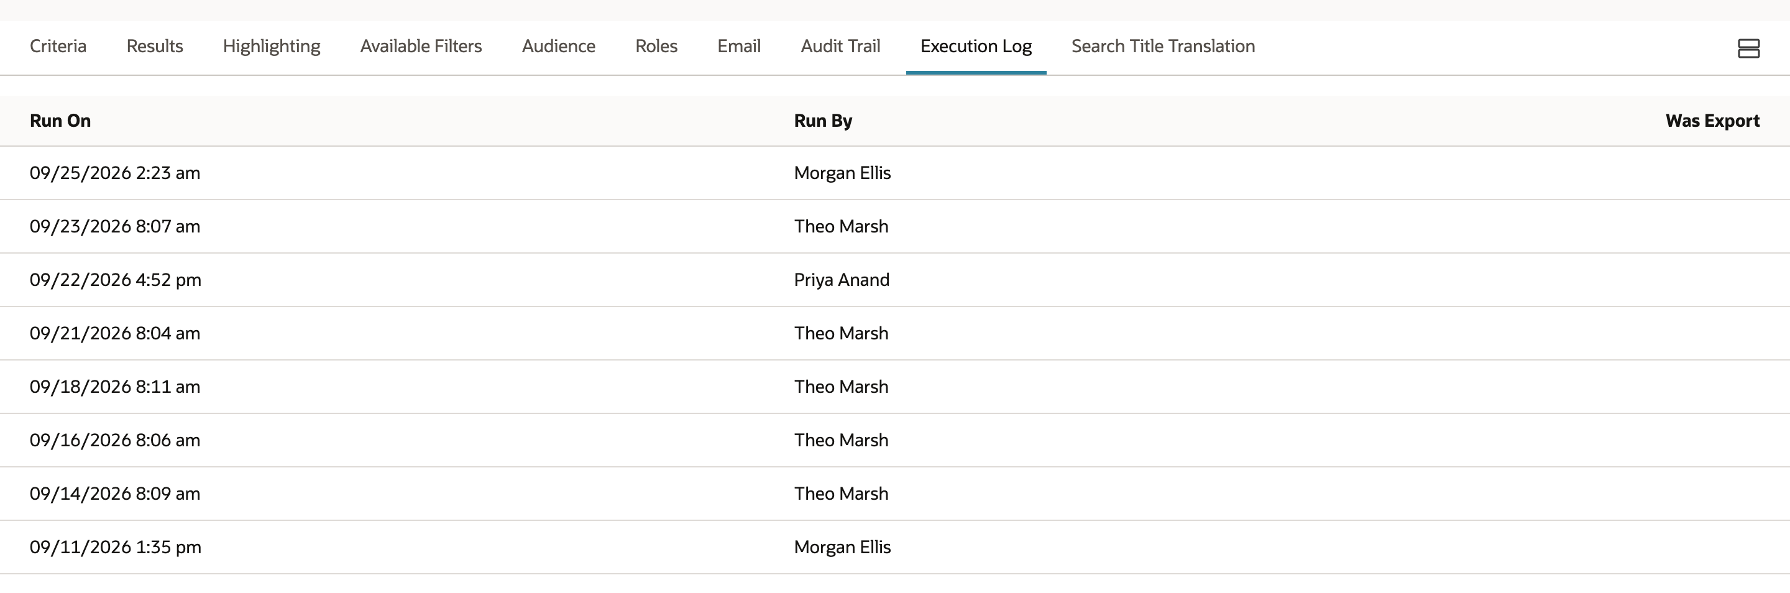Image resolution: width=1790 pixels, height=593 pixels.
Task: Click Theo Marsh in the 09/18/2026 row
Action: click(x=841, y=387)
